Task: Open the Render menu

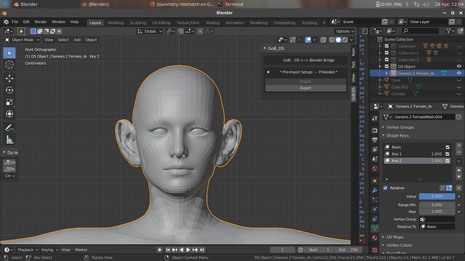Action: tap(41, 22)
